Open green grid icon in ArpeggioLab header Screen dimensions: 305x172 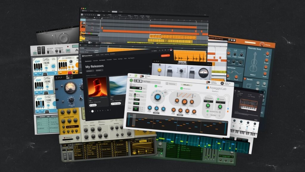[136, 76]
